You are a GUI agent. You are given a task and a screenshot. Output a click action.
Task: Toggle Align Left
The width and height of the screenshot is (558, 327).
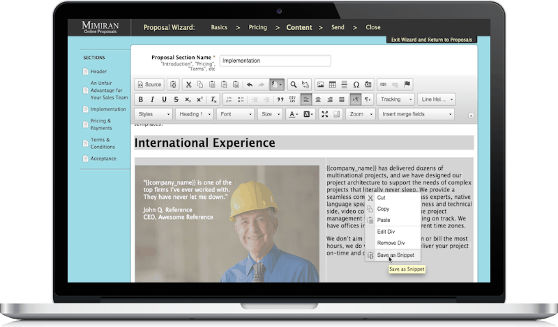point(306,99)
